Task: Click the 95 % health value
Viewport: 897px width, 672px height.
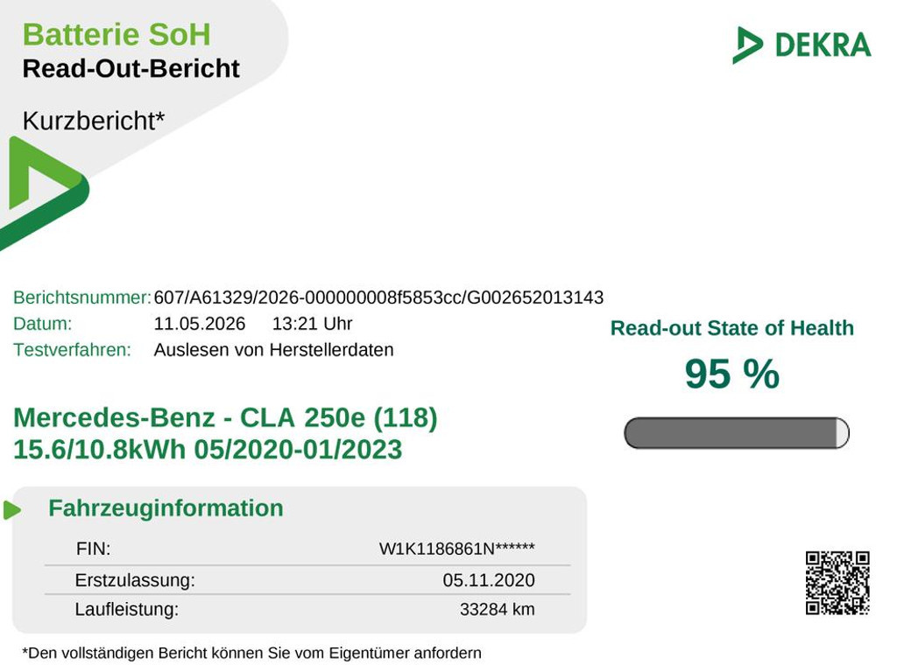Action: pyautogui.click(x=731, y=374)
